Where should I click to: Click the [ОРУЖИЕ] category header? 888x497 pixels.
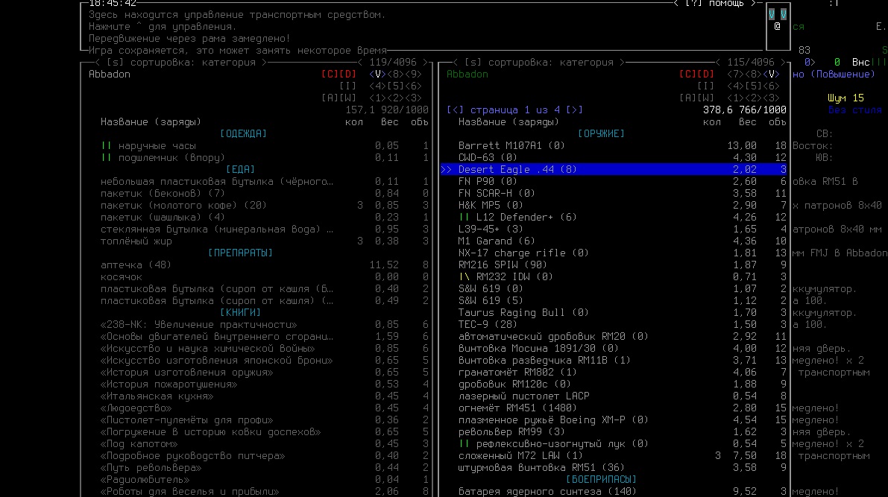point(602,133)
